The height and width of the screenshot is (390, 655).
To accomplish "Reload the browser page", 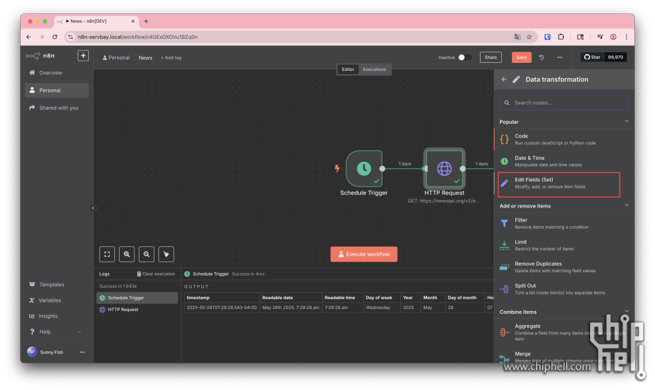I will (55, 37).
